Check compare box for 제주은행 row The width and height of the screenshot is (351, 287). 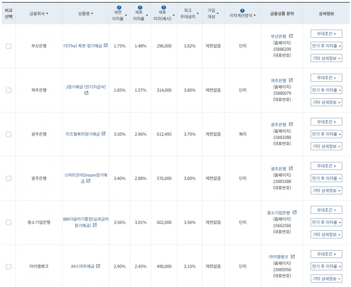point(8,90)
